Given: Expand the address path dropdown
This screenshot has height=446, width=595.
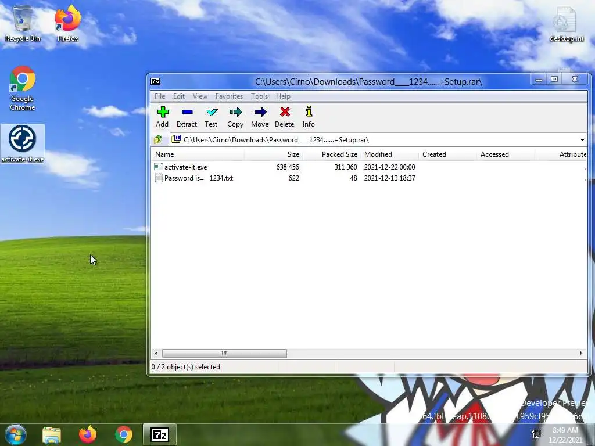Looking at the screenshot, I should 582,140.
